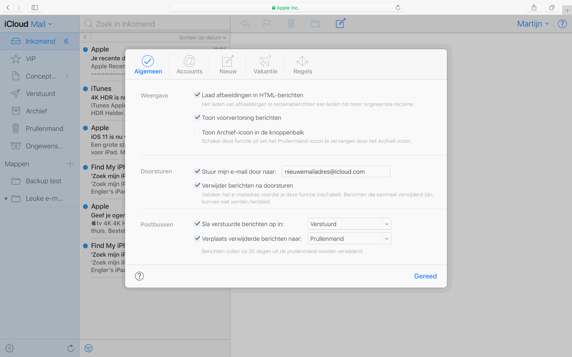Toggle Stuur mijn e-mail door naar checkbox
This screenshot has width=572, height=357.
click(197, 171)
